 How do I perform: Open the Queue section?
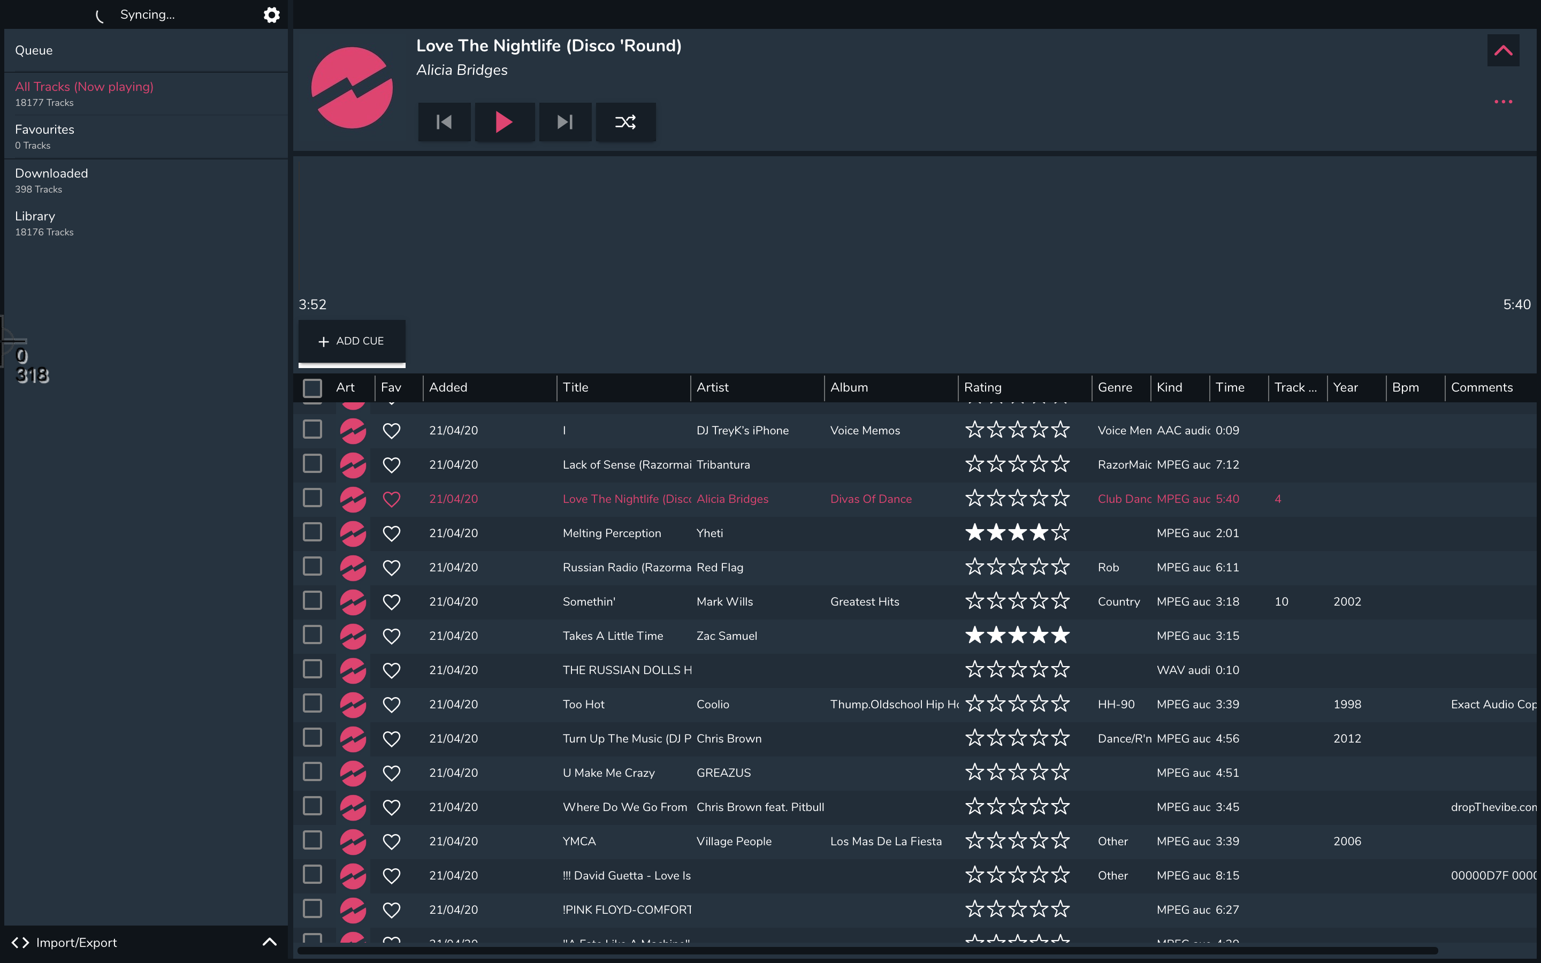(34, 50)
